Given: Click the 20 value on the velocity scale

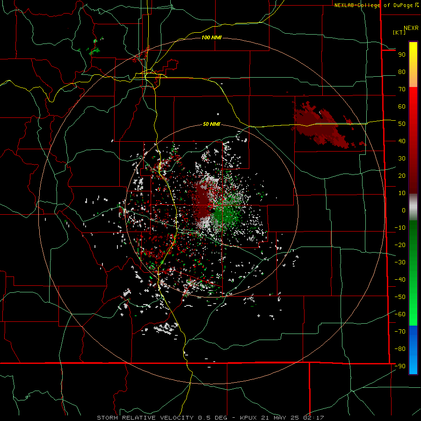Looking at the screenshot, I should click(402, 175).
